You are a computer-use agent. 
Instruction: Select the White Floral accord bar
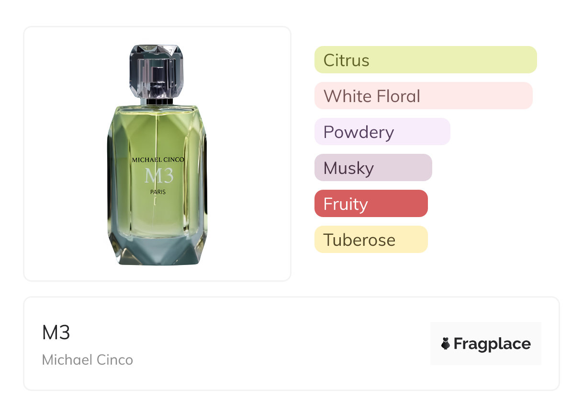(423, 96)
